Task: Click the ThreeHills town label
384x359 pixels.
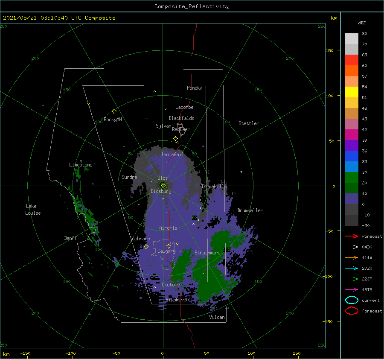Action: pos(214,187)
